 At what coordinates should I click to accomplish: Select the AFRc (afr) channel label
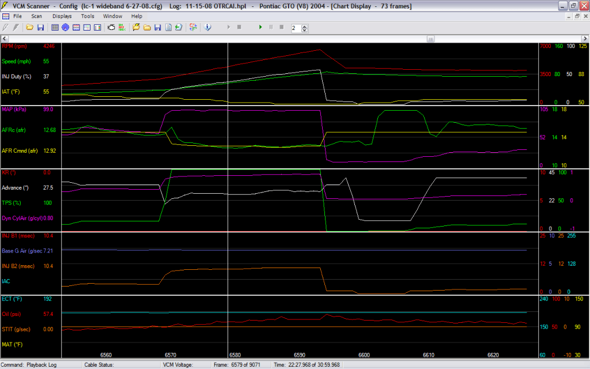14,130
